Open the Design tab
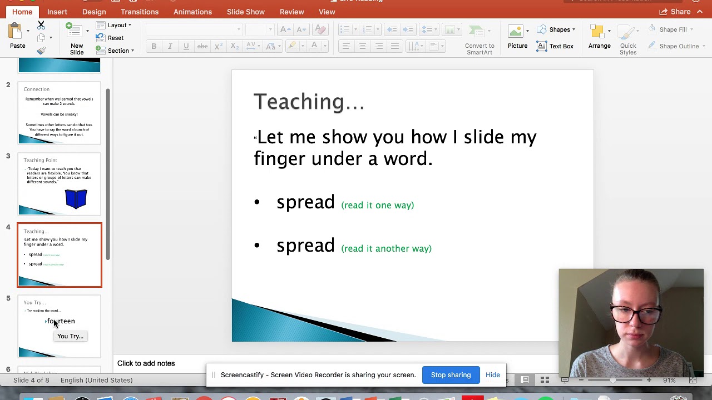This screenshot has width=712, height=400. coord(94,12)
